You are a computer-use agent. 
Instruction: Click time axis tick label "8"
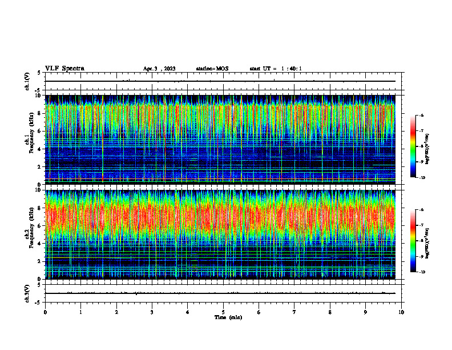pos(330,312)
